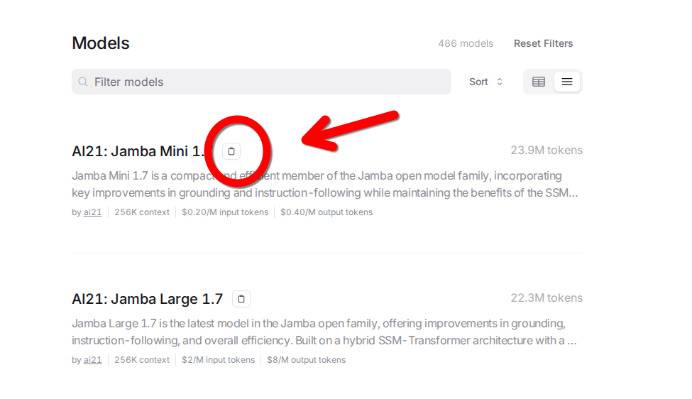Click 256K context under Jamba Large

pos(142,360)
